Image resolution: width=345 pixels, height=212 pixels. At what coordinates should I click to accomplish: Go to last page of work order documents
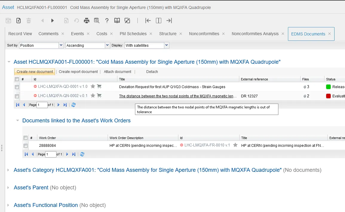pos(74,154)
